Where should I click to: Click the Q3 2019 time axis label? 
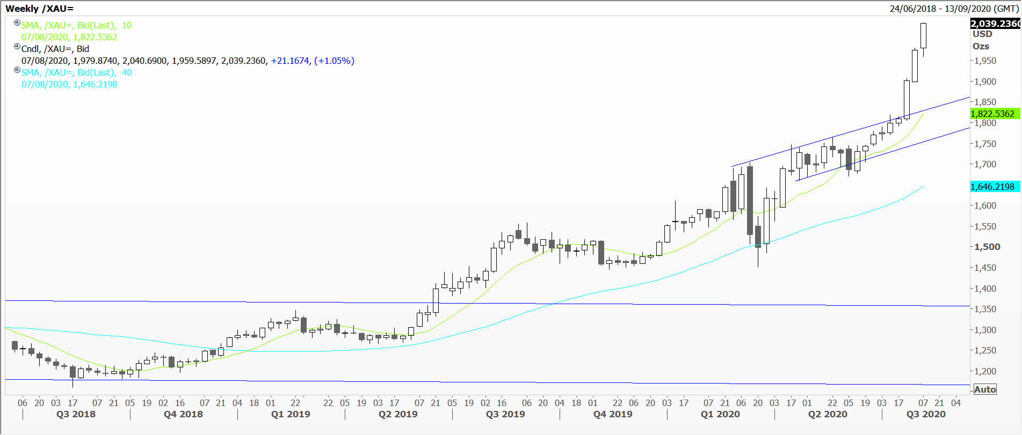[x=505, y=414]
